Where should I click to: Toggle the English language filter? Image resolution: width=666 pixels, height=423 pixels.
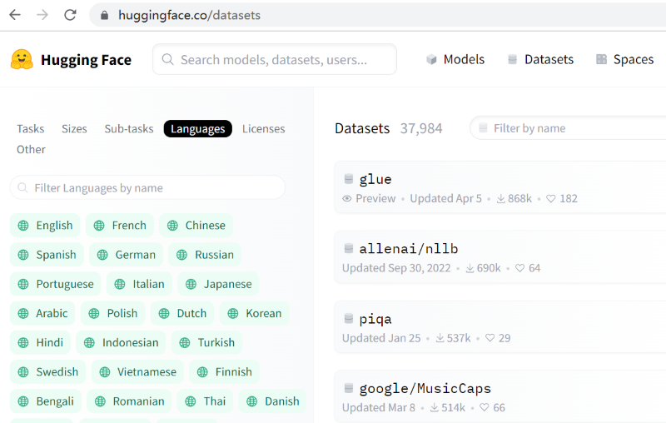point(45,226)
